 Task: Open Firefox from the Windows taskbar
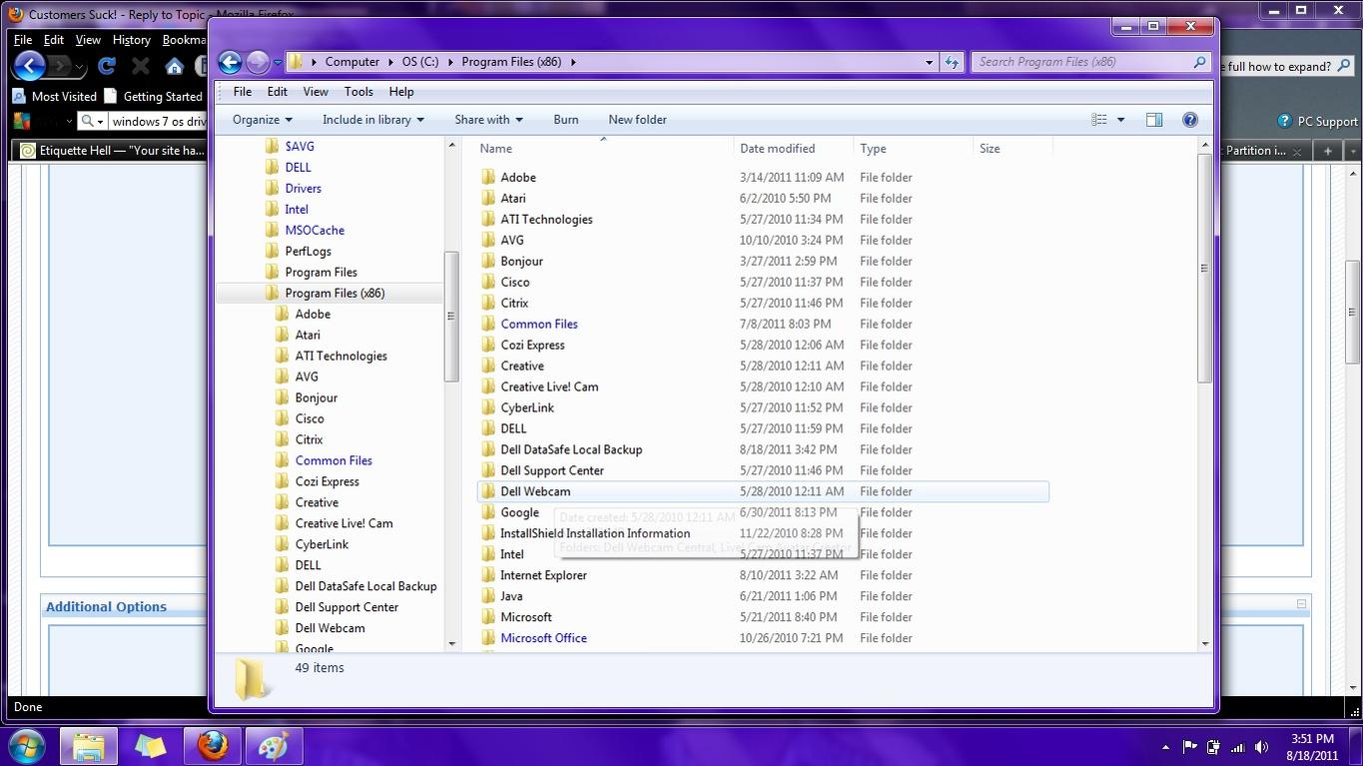pos(212,746)
